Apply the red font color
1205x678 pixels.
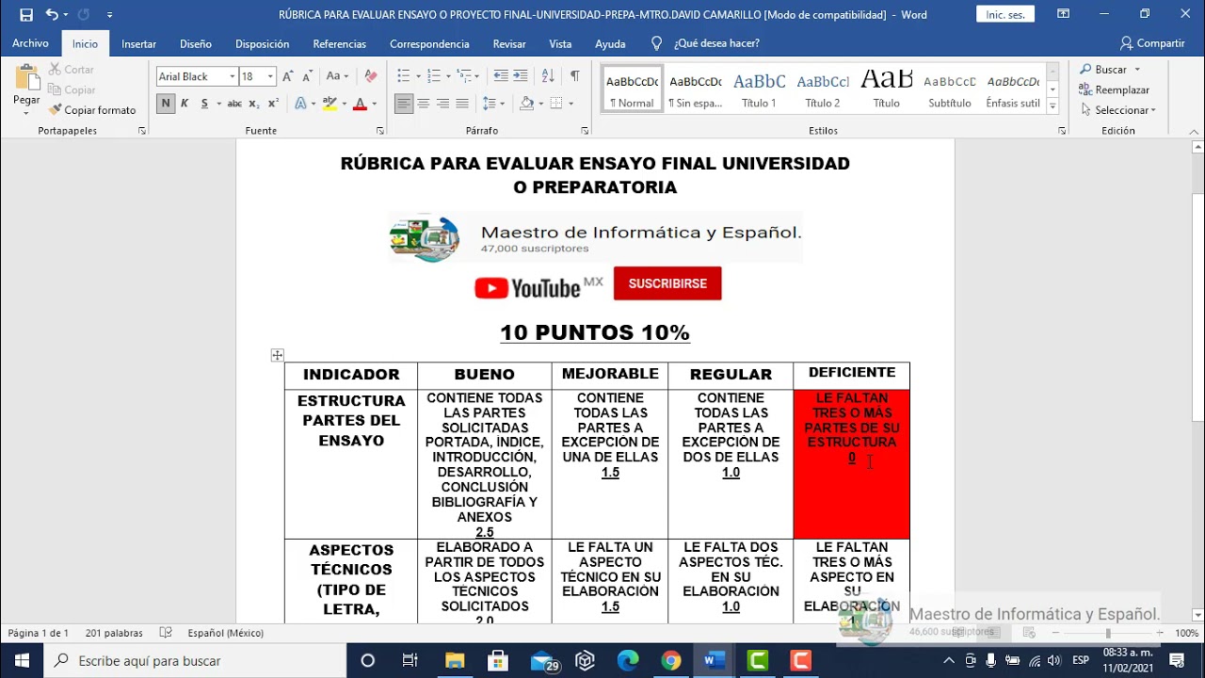(x=360, y=104)
